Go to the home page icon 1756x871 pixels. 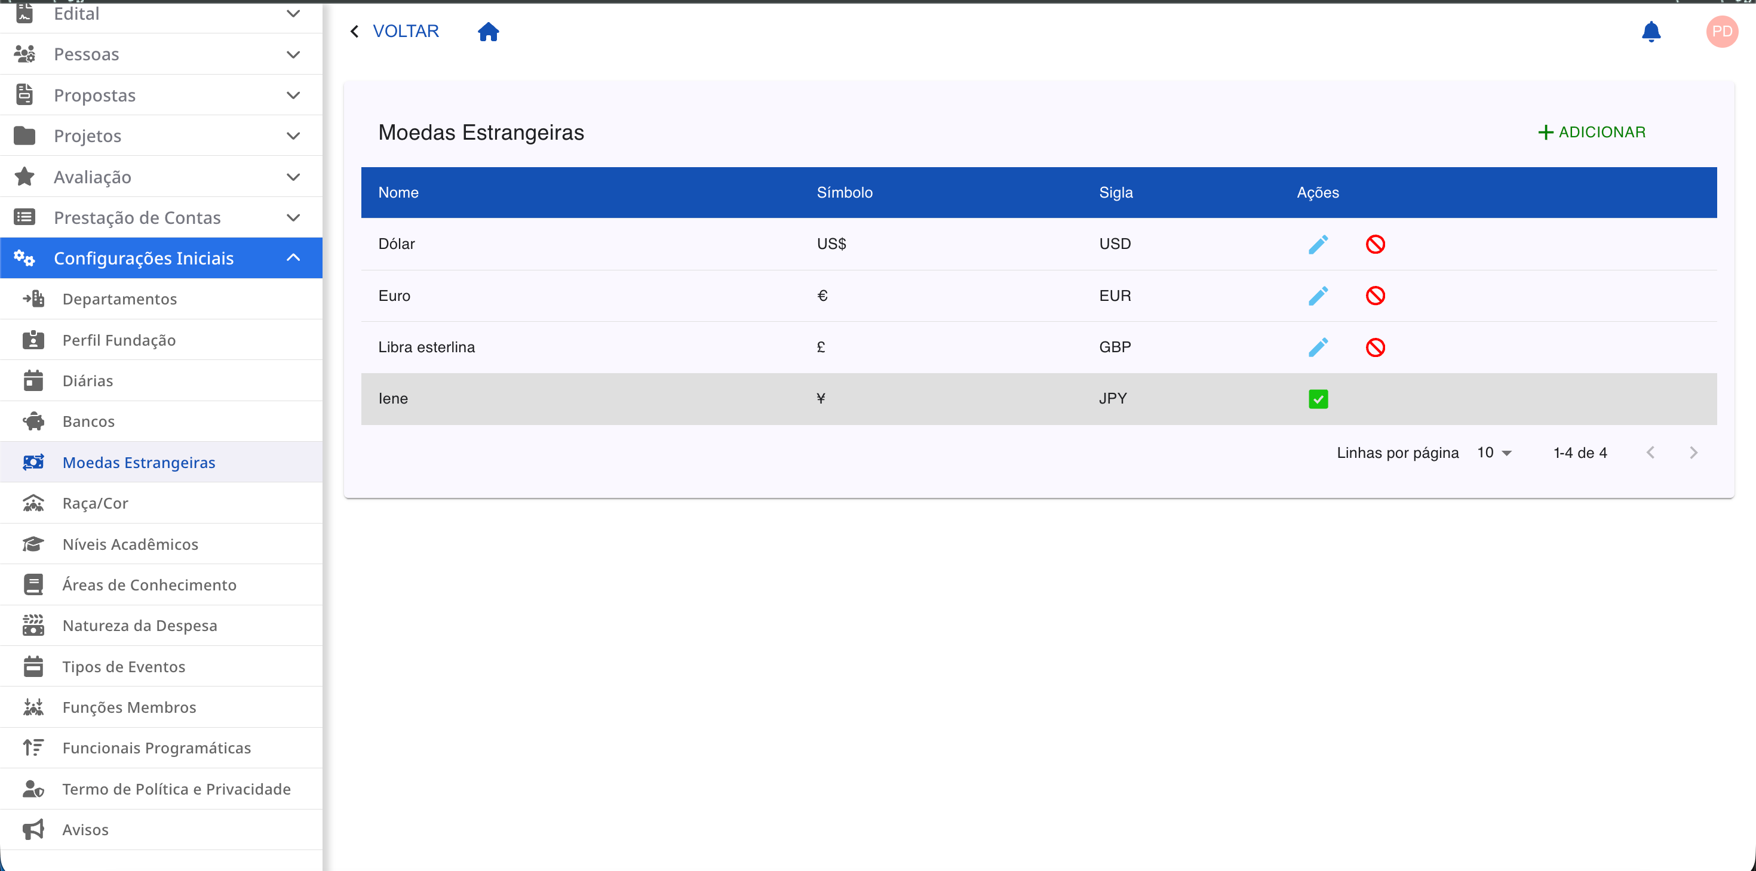(488, 32)
